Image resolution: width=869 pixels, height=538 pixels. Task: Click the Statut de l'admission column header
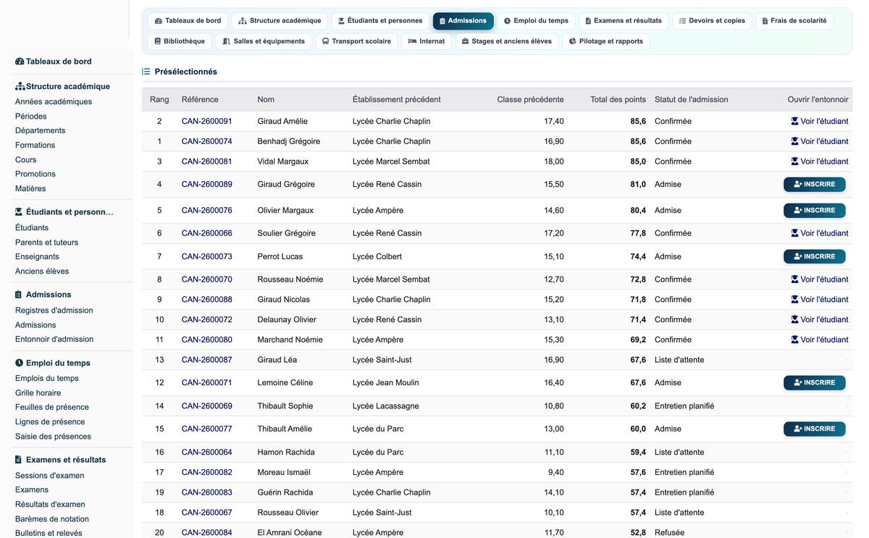691,99
